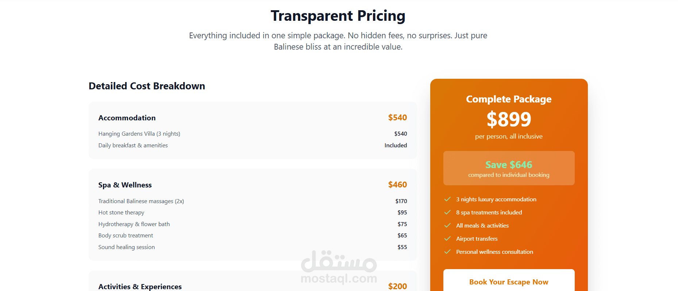Click the Sound healing session item

(x=253, y=247)
